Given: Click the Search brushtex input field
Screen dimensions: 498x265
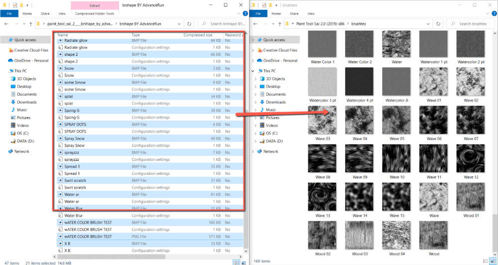Looking at the screenshot, I should (471, 24).
